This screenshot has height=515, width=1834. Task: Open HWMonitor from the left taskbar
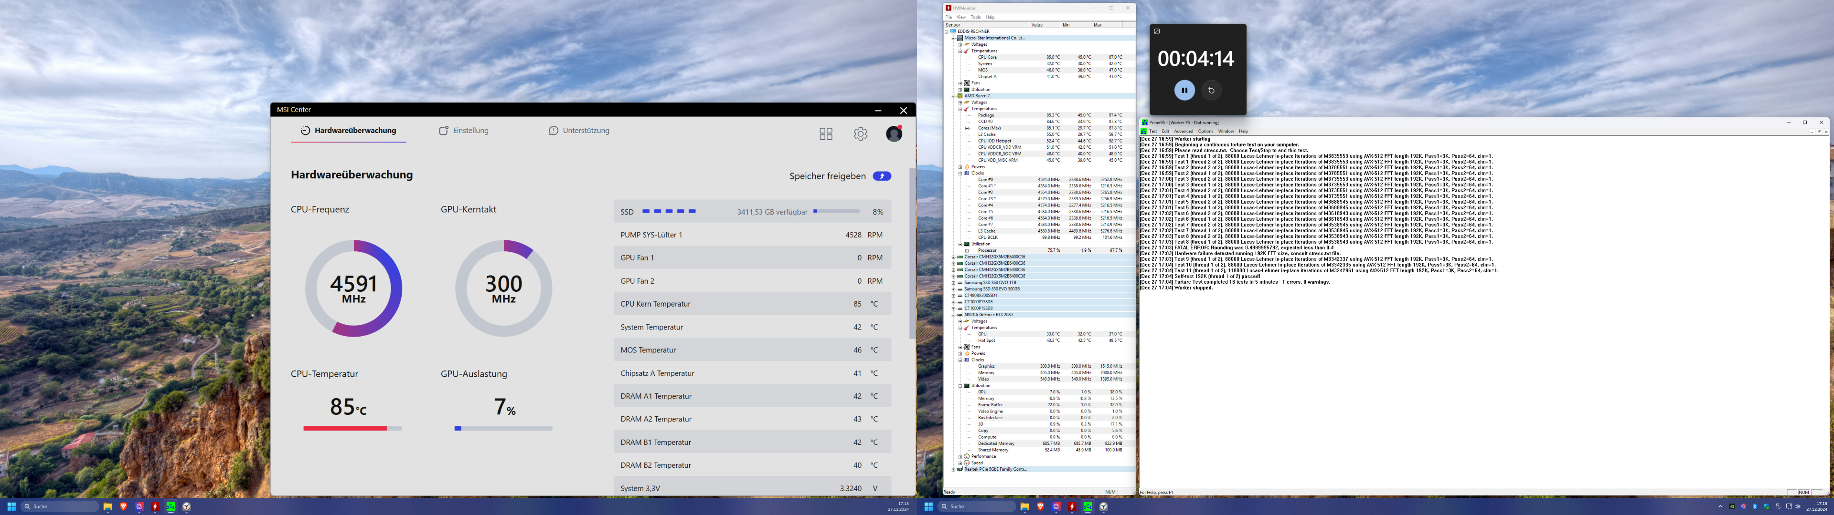click(x=154, y=507)
